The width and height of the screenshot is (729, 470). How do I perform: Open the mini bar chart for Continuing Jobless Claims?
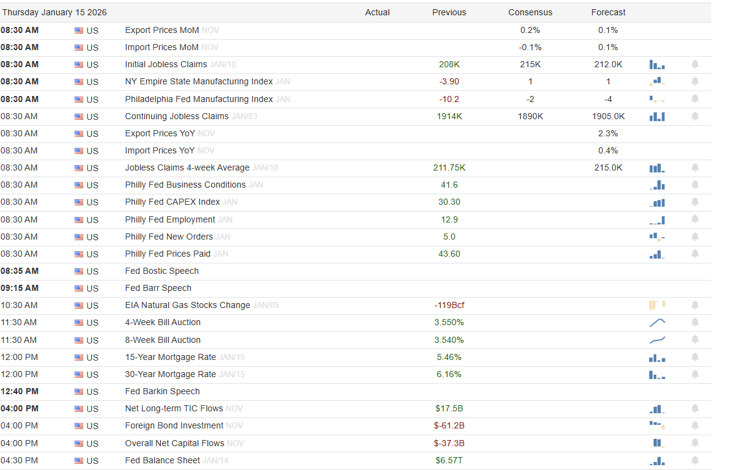point(657,116)
